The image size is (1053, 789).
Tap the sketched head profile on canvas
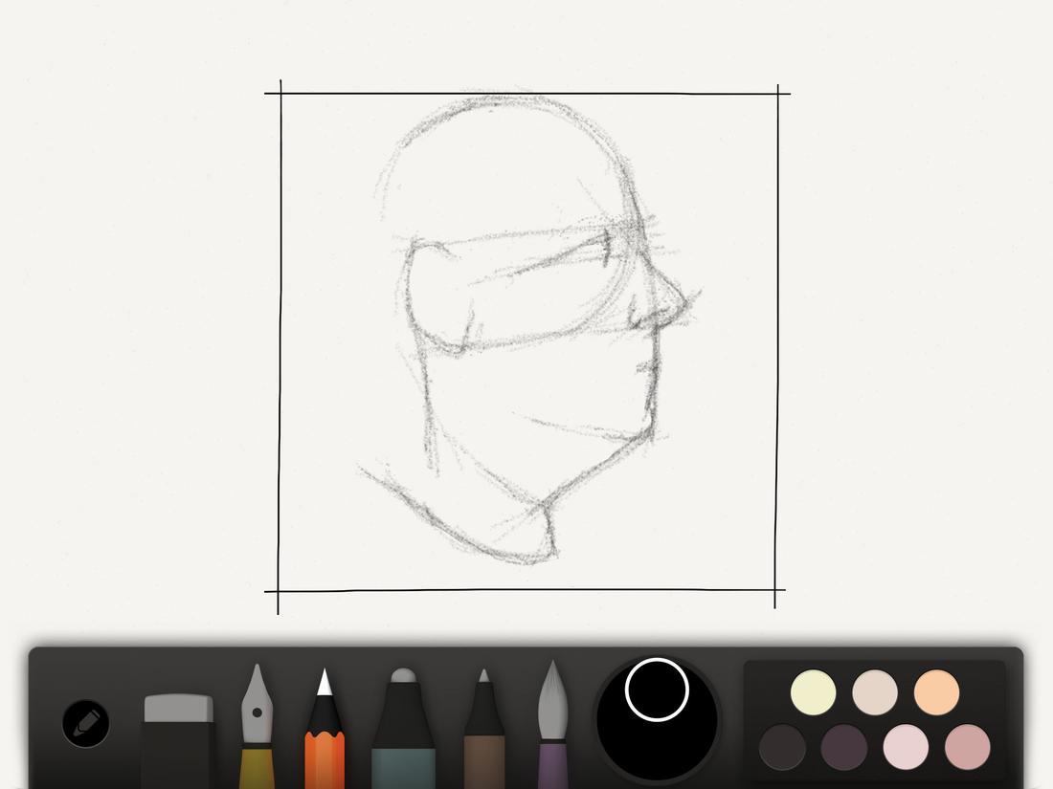click(x=526, y=287)
